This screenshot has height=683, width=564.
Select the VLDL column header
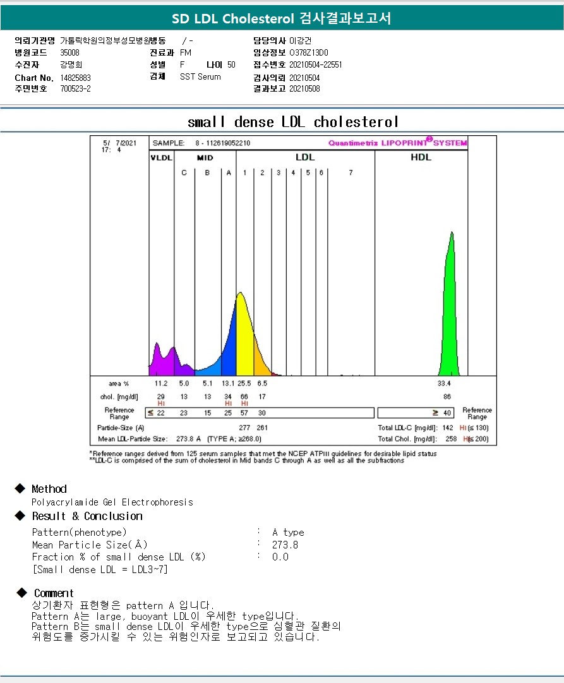[x=161, y=157]
